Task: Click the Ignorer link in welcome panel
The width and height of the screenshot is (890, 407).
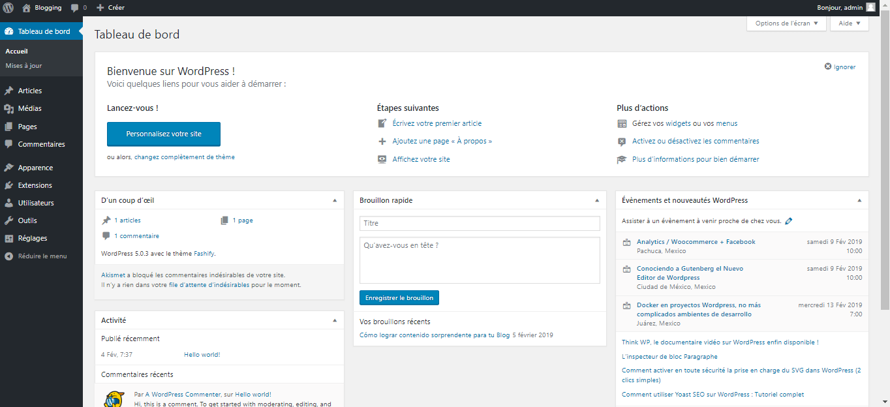Action: pyautogui.click(x=844, y=67)
